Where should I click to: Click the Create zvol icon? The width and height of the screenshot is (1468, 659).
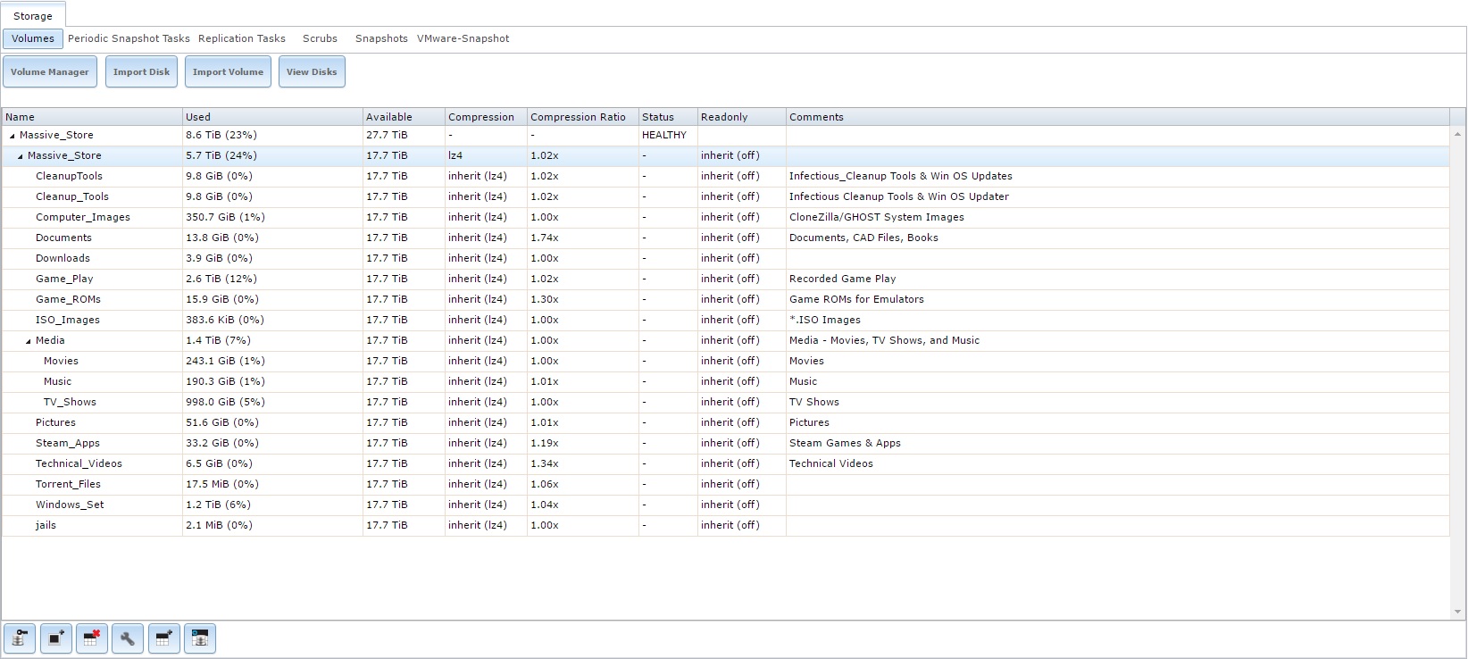(200, 638)
